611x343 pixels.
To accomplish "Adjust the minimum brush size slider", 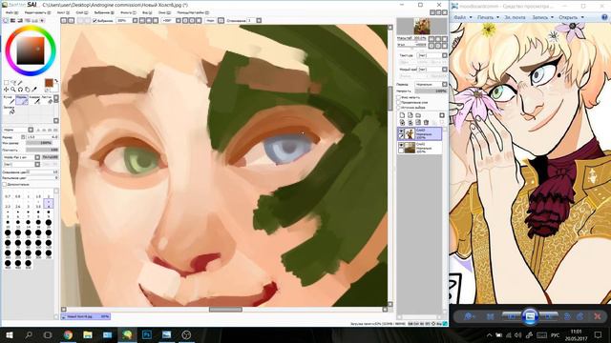I will click(x=42, y=143).
